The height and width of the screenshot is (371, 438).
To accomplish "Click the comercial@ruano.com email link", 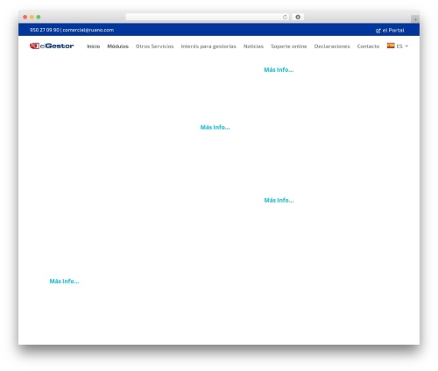I will 88,30.
